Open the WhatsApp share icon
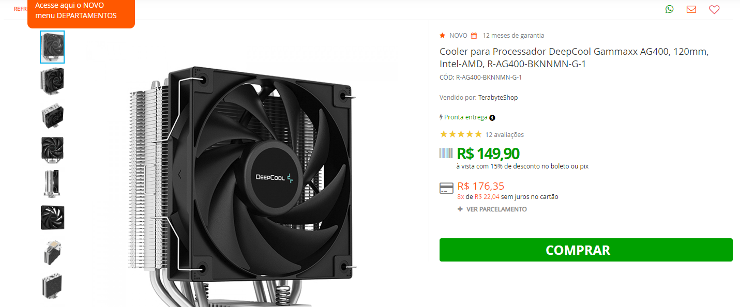This screenshot has width=740, height=307. point(670,9)
